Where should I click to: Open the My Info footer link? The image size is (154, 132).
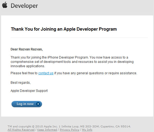(x=87, y=130)
